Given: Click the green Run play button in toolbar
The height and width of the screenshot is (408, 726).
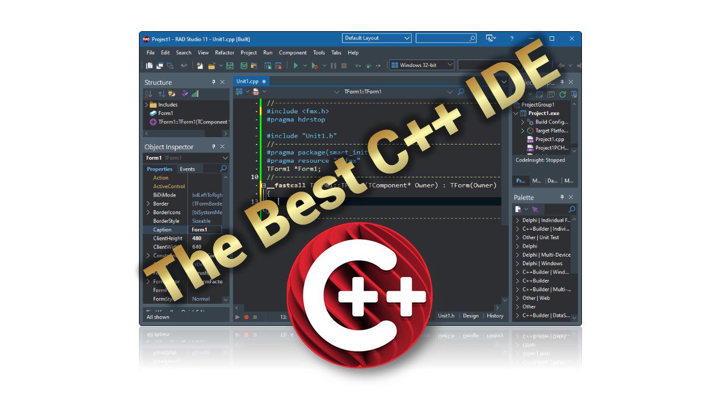Looking at the screenshot, I should [x=296, y=66].
